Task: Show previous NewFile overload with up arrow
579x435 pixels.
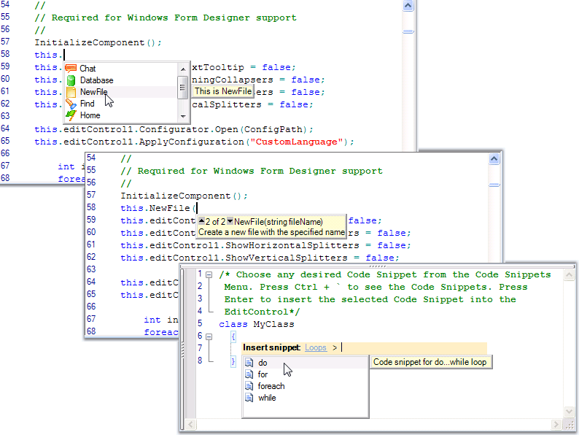Action: point(201,221)
